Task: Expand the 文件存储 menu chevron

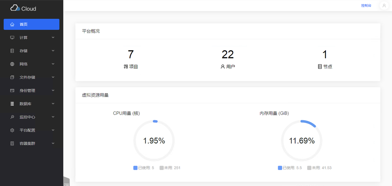Action: click(53, 77)
